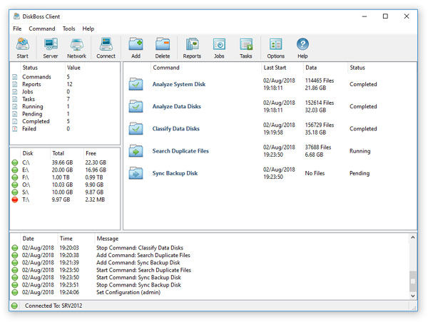This screenshot has width=428, height=322.
Task: Select the Classify Data Disks command
Action: (175, 129)
